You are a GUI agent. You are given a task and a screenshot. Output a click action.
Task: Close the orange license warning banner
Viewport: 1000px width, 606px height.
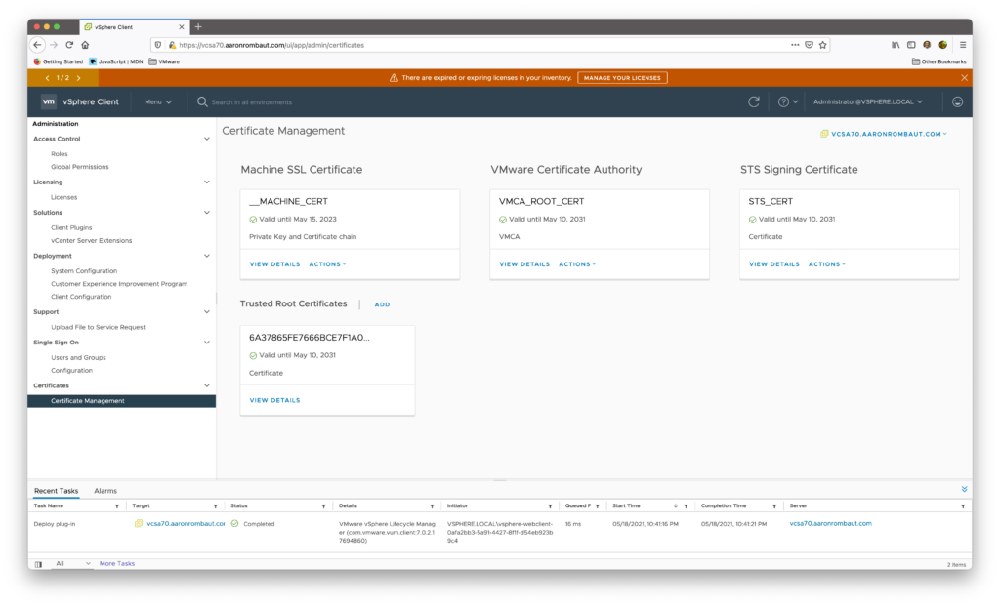pyautogui.click(x=964, y=77)
